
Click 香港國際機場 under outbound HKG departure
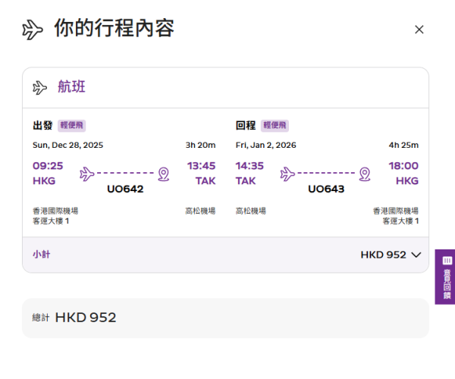55,211
